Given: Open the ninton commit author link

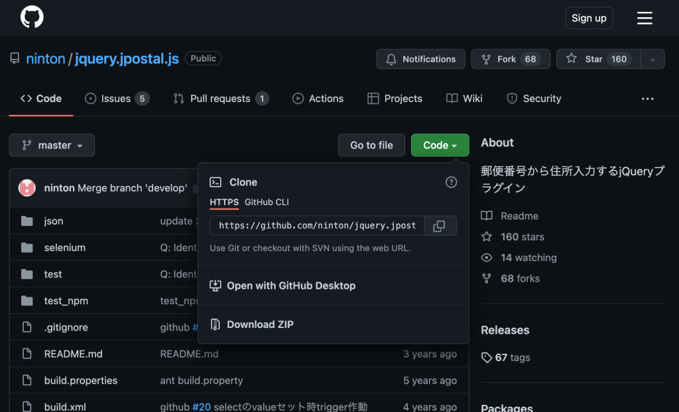Looking at the screenshot, I should coord(59,188).
